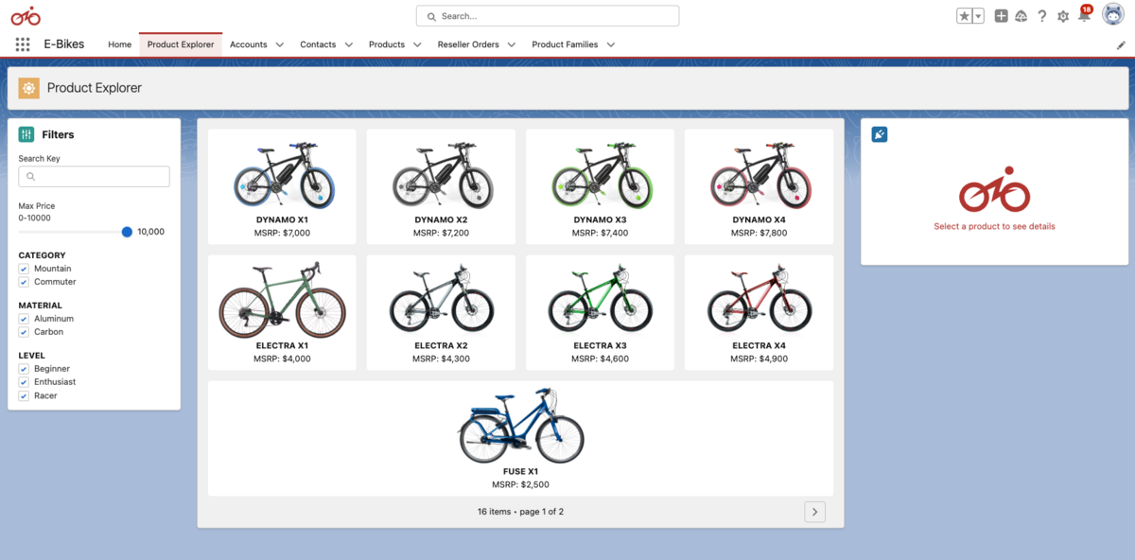1135x560 pixels.
Task: Open the Notifications bell
Action: pos(1084,15)
